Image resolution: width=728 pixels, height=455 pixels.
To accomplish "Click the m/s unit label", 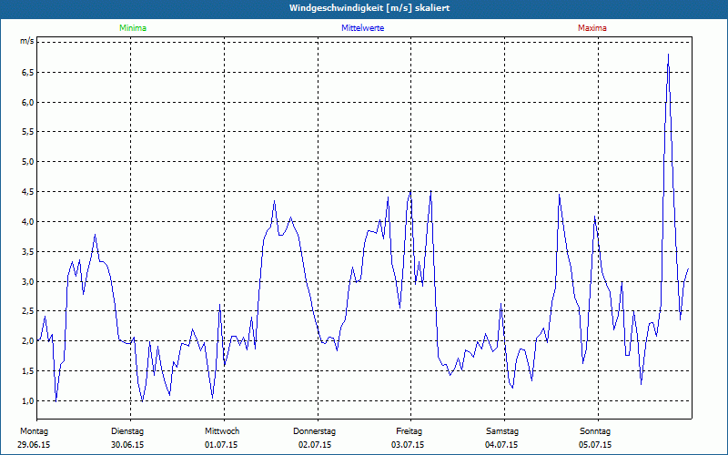I will click(x=27, y=41).
